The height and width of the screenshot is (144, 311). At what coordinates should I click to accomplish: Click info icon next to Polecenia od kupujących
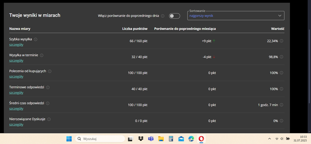pos(50,71)
